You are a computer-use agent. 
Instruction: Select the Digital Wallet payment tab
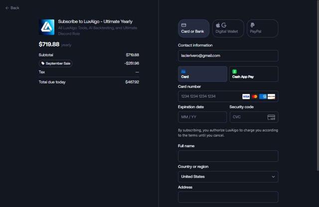pyautogui.click(x=228, y=28)
